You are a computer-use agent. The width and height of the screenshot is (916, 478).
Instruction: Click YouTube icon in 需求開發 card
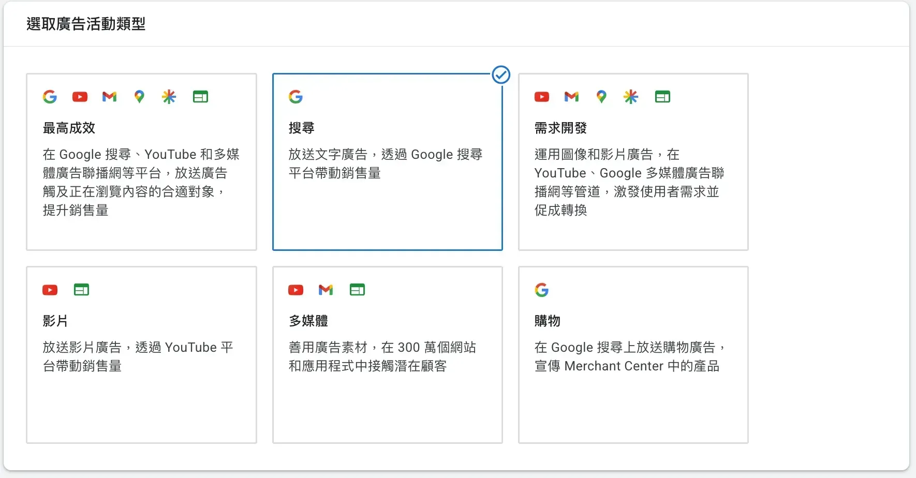542,97
